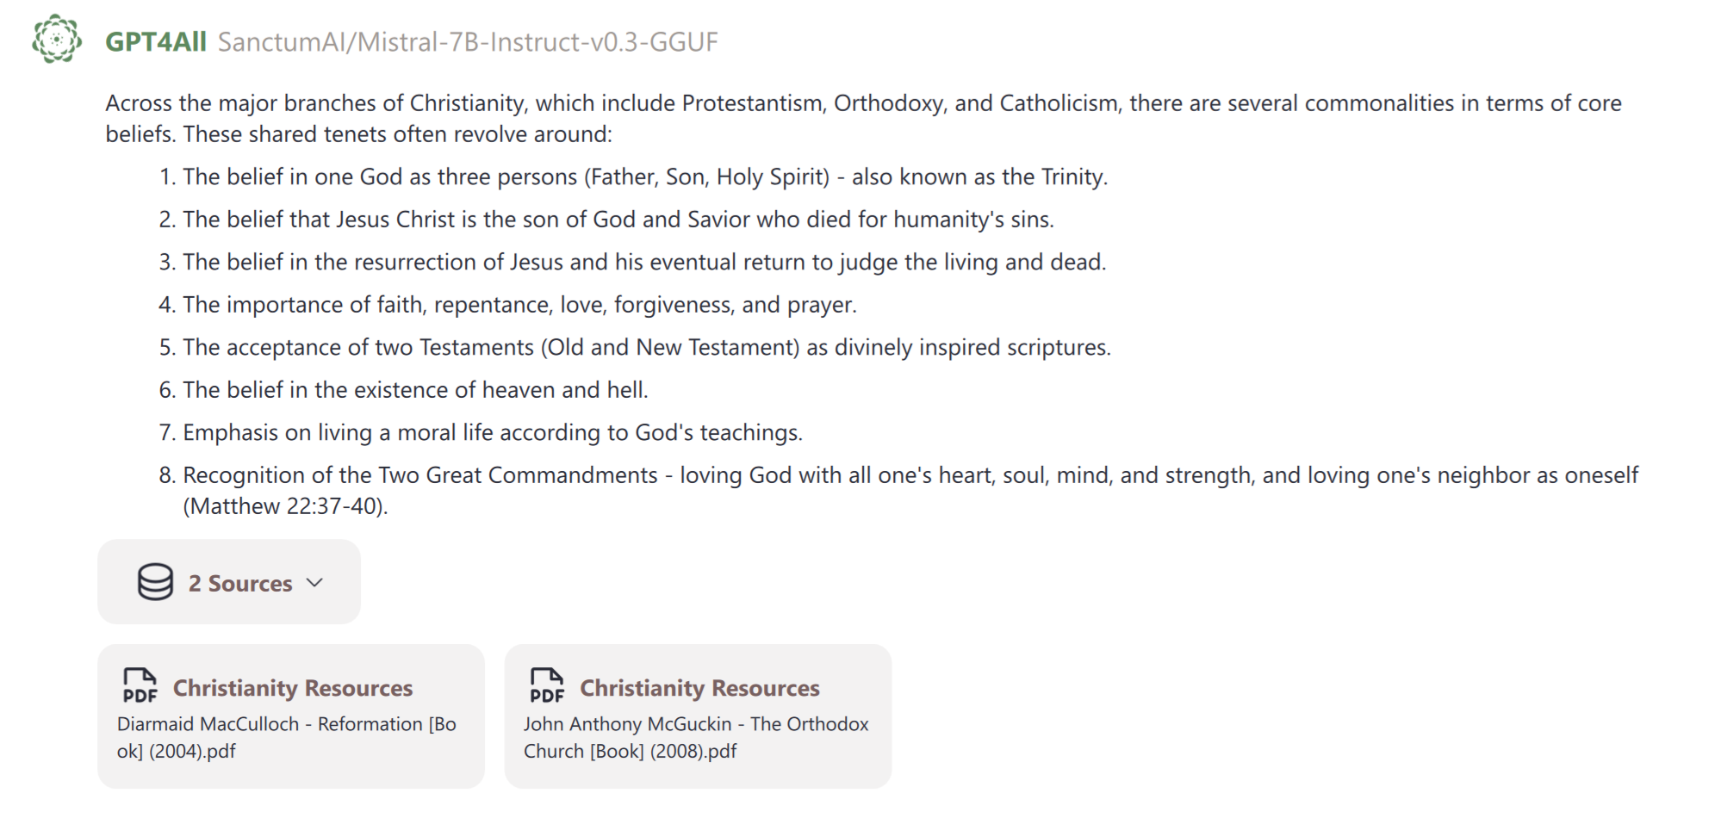1721x818 pixels.
Task: Select the Diarmaid MacCulloch Reformation PDF filename
Action: click(x=286, y=737)
